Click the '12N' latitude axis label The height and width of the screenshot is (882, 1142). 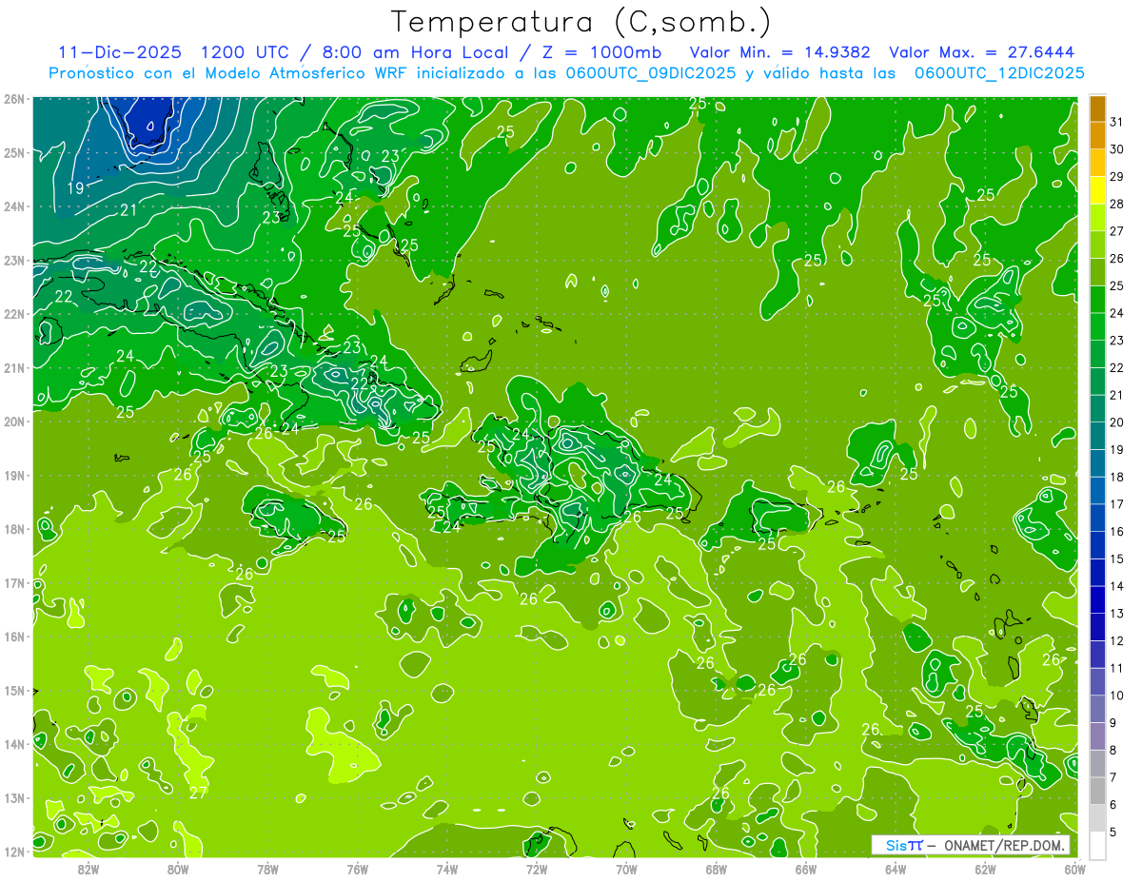click(15, 852)
